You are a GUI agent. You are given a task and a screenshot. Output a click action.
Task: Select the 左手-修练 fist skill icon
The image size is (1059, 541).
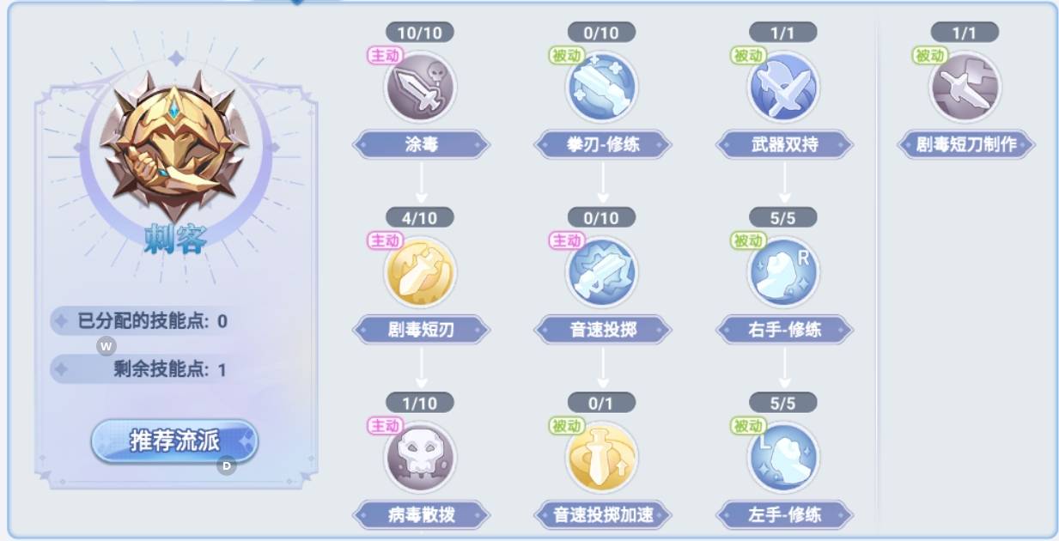pos(783,458)
